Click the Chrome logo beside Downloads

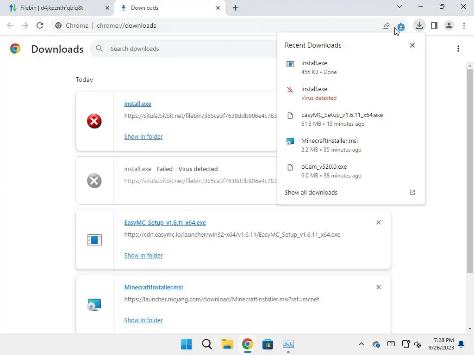coord(15,49)
